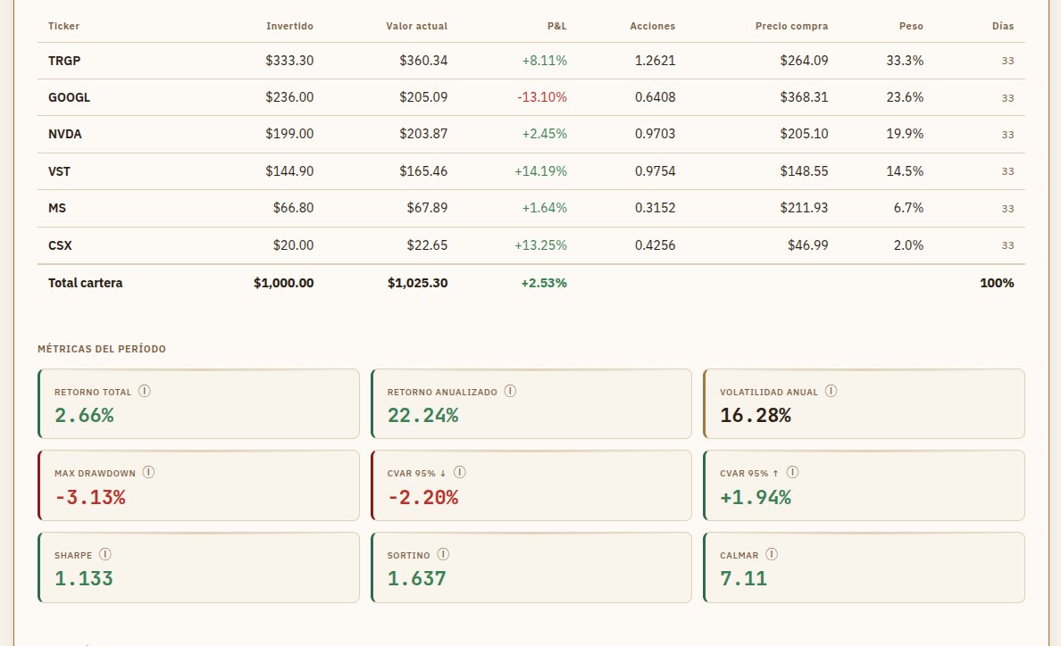This screenshot has height=646, width=1061.
Task: Click TRGP weight 33.3%
Action: [x=905, y=61]
